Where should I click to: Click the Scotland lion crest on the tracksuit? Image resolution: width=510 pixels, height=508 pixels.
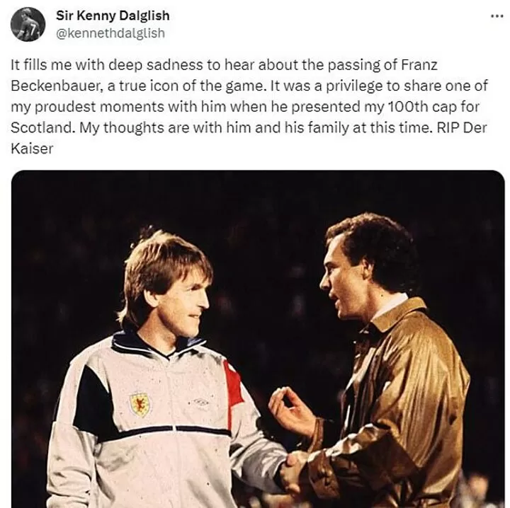click(140, 404)
